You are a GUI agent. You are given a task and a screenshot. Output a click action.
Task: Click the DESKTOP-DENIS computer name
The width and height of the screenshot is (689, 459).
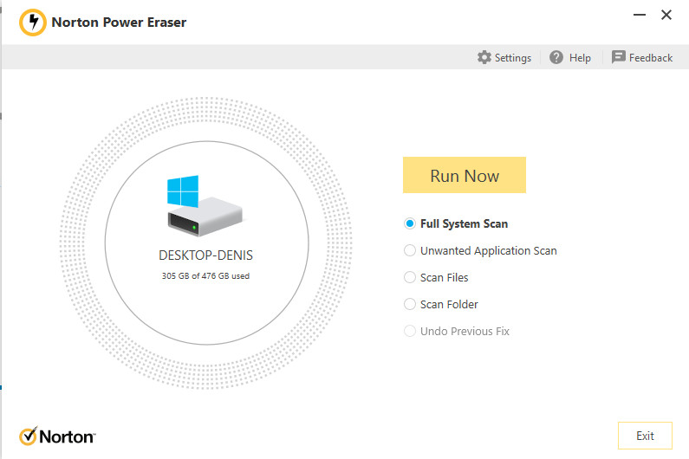(205, 255)
